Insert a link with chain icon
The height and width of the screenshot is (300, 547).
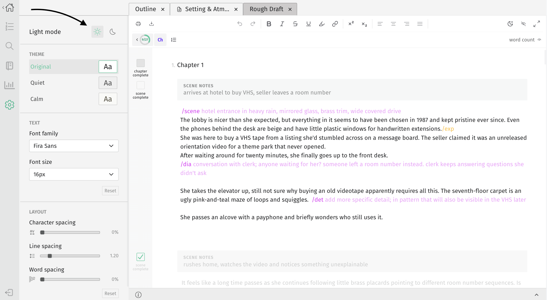pos(335,24)
